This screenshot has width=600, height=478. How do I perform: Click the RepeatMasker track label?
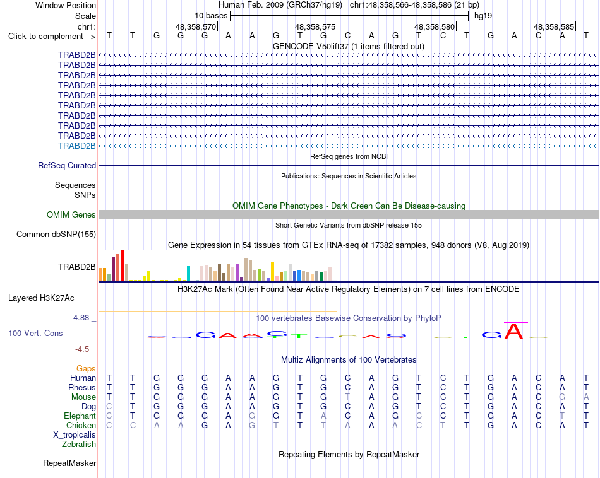click(69, 463)
